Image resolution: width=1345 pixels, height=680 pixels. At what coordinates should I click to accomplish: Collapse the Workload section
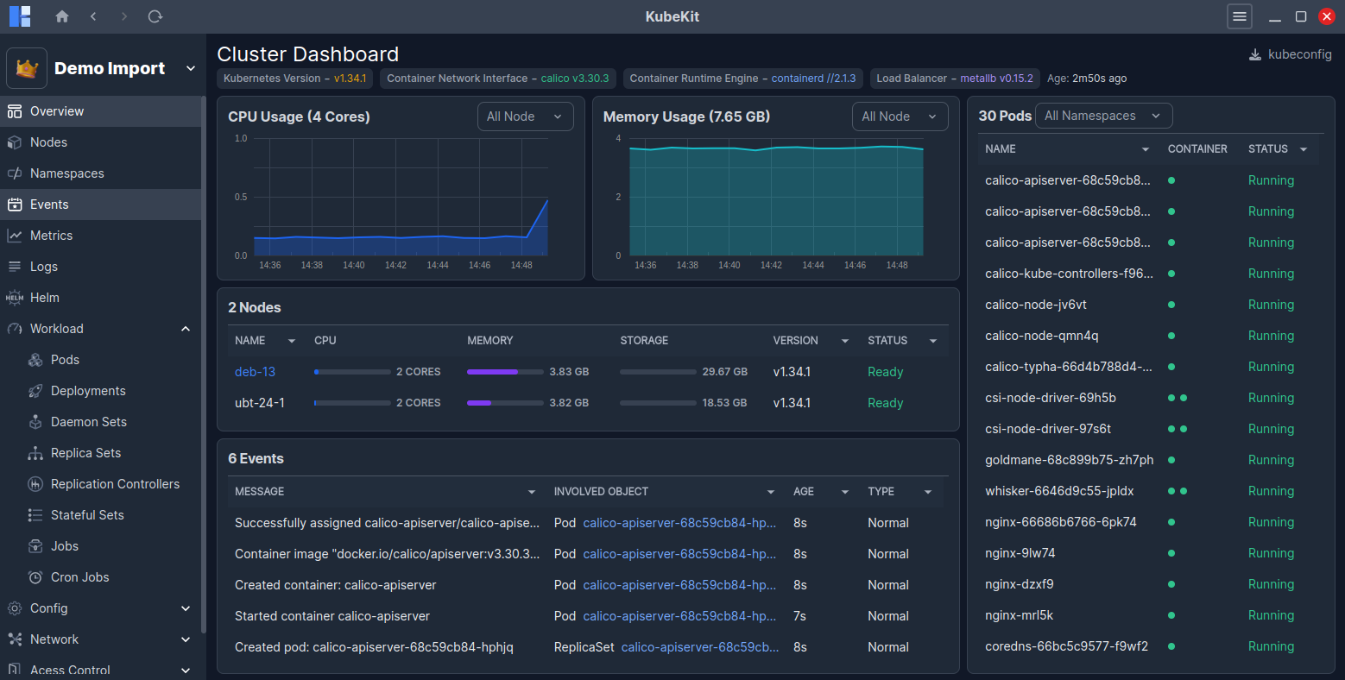(185, 328)
